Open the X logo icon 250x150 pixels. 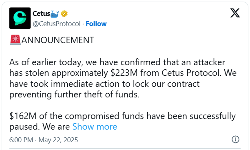click(x=235, y=13)
